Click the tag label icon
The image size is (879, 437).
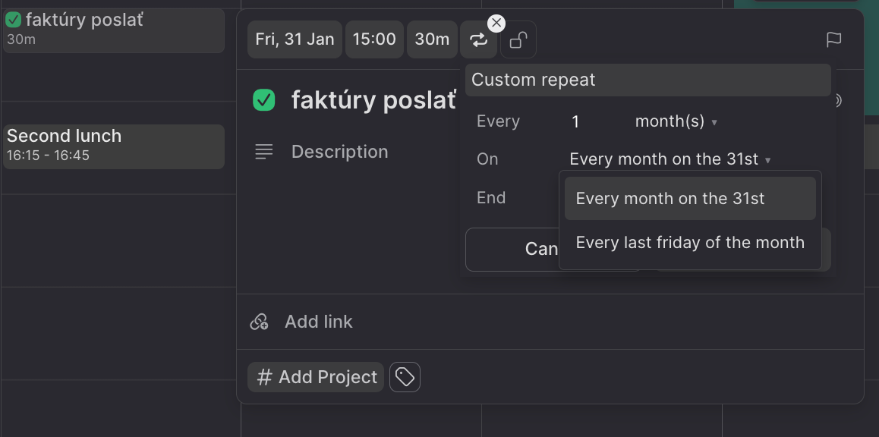tap(405, 377)
